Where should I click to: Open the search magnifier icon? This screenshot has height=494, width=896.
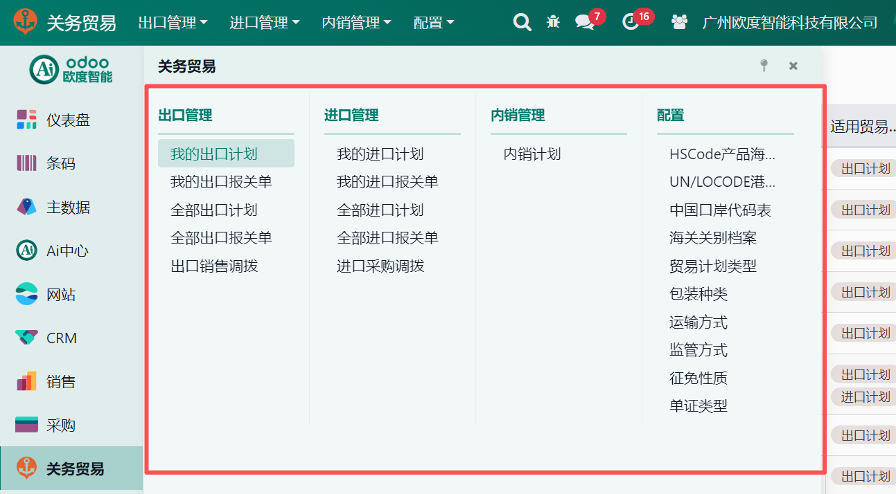(x=522, y=22)
